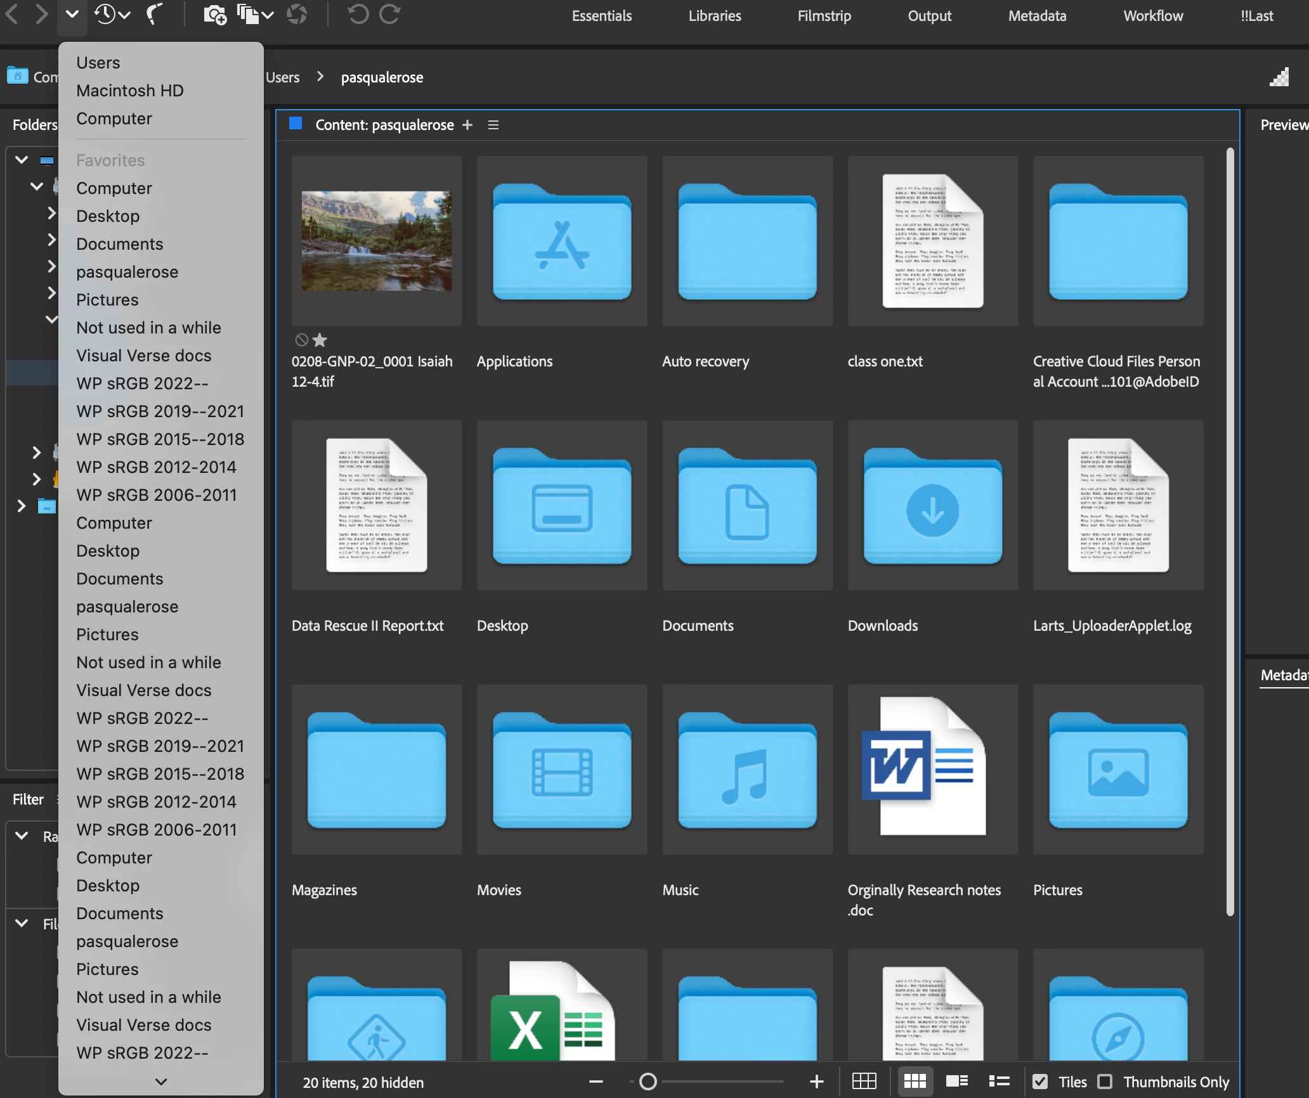Open the refine/batch files dropdown
Screen dimensions: 1309x1098
pos(255,14)
